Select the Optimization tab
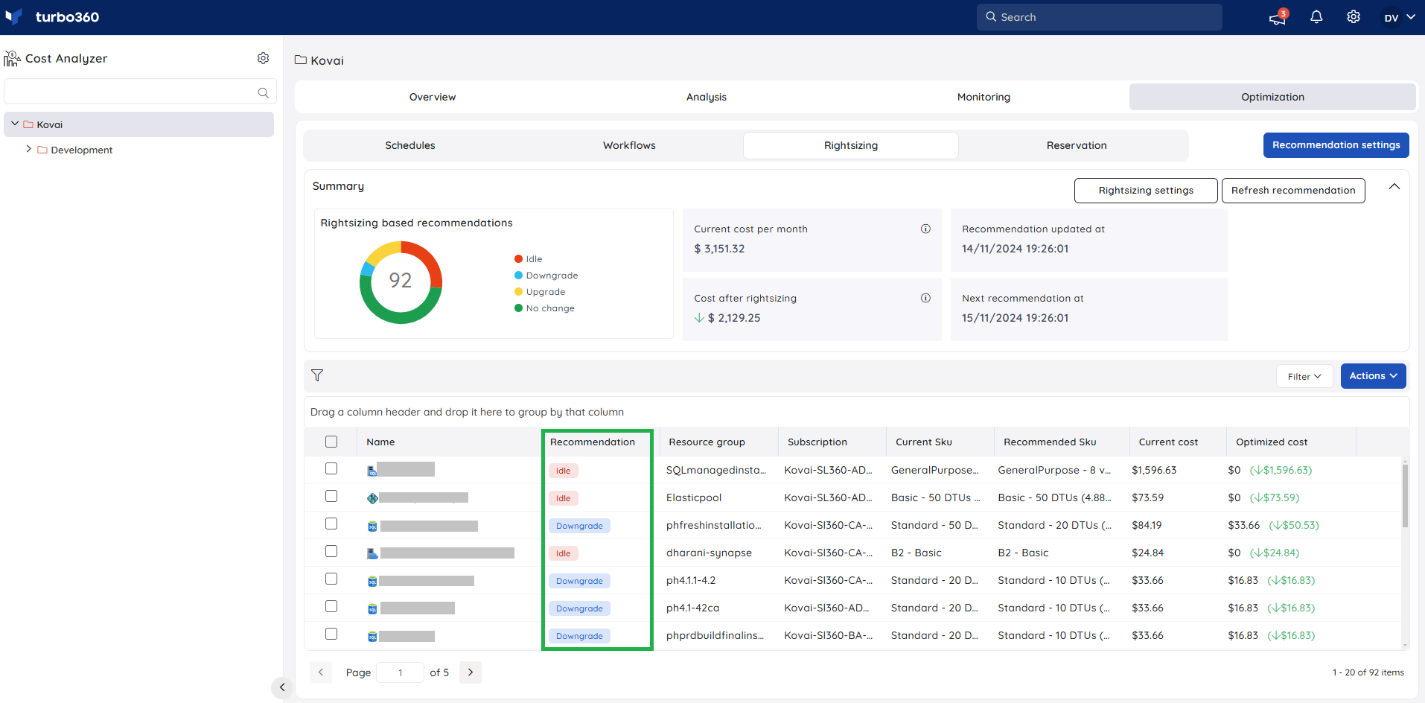Screen dimensions: 1425x703 click(1272, 97)
